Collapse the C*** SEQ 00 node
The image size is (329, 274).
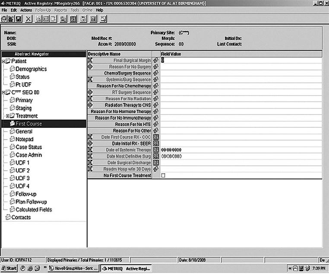(x=3, y=92)
